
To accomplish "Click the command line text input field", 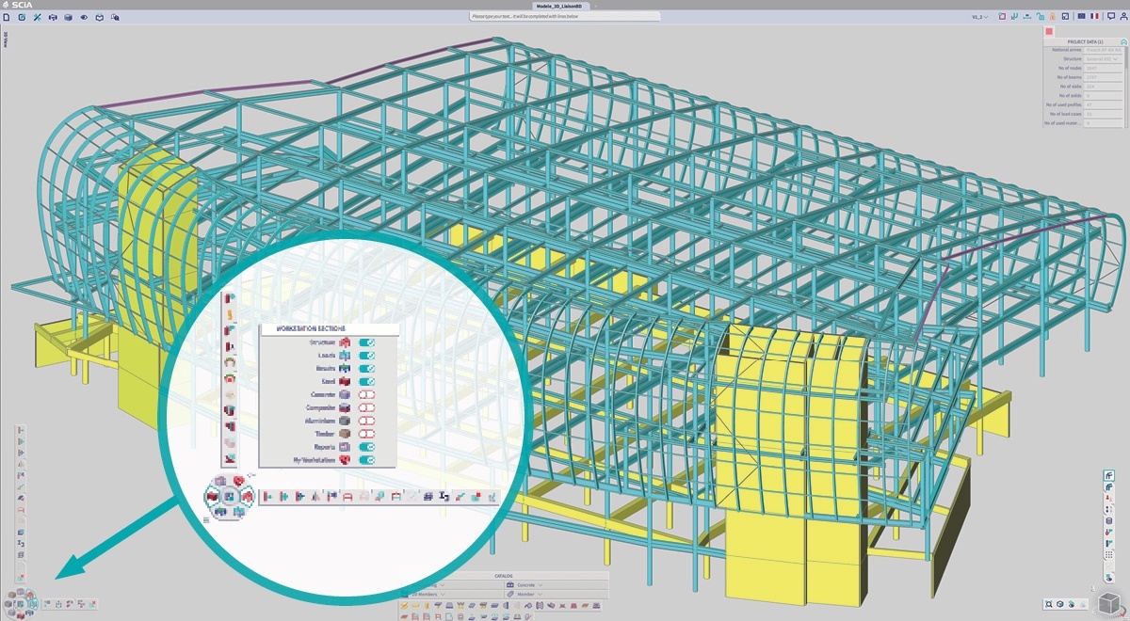I will (x=565, y=17).
